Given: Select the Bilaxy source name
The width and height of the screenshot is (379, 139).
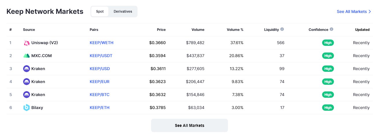Looking at the screenshot, I should 37,108.
